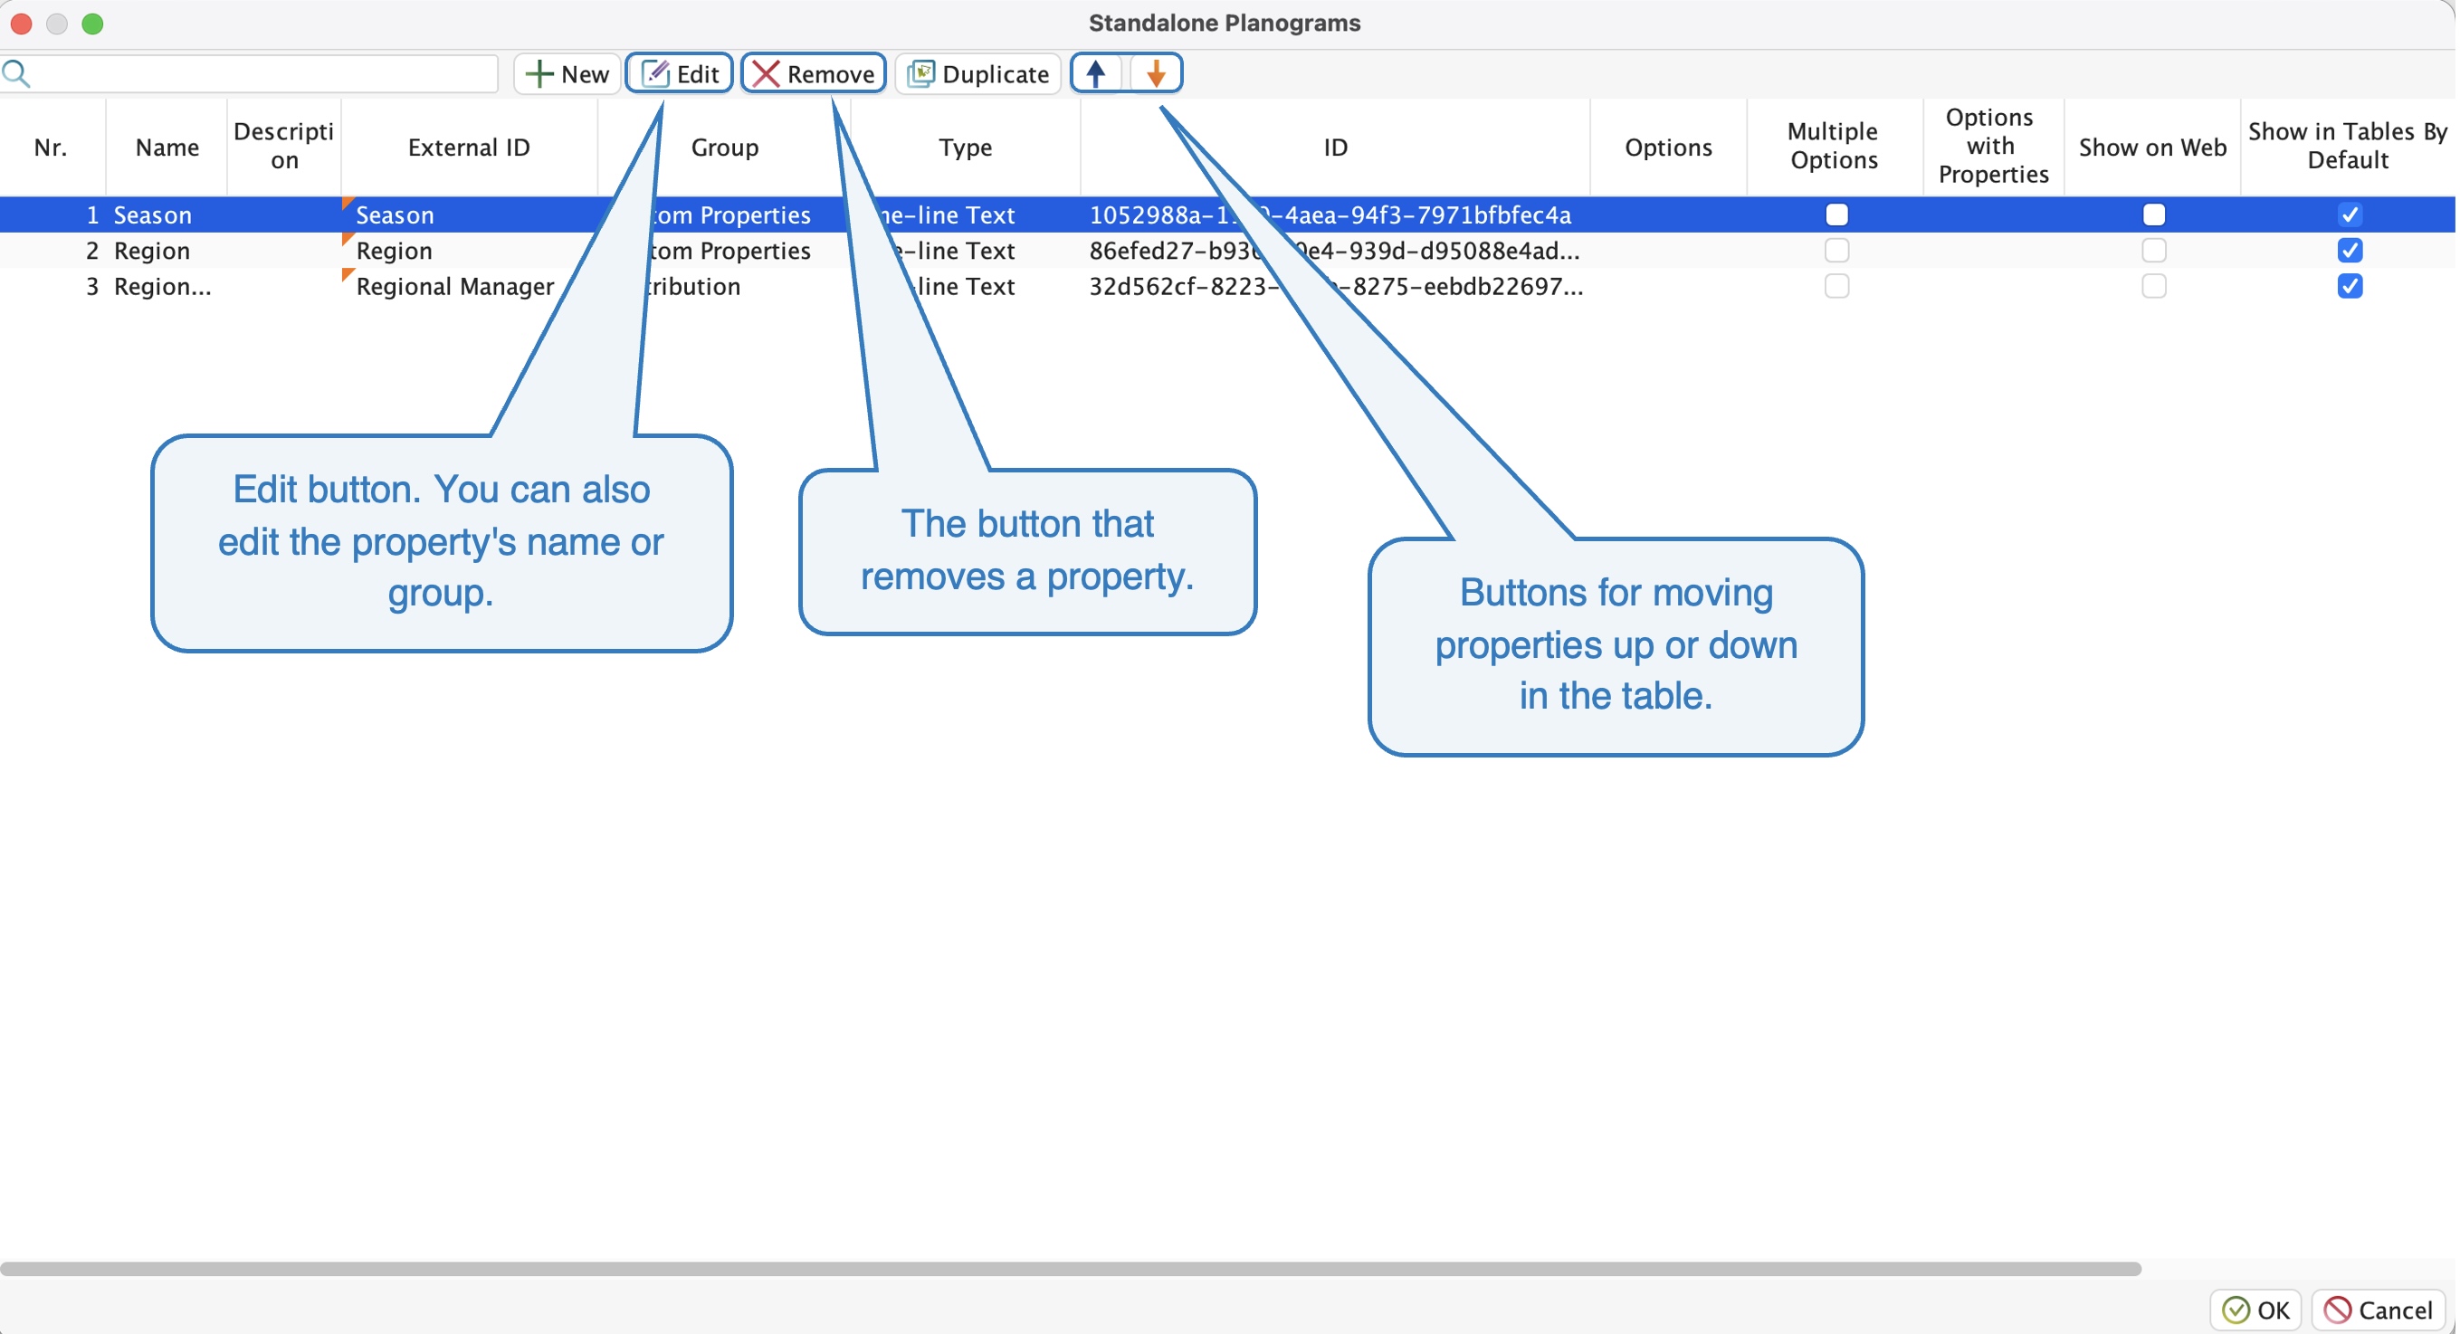
Task: Uncheck Show in Tables By Default for Region
Action: (2350, 250)
